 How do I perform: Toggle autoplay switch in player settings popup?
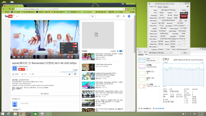coord(75,44)
